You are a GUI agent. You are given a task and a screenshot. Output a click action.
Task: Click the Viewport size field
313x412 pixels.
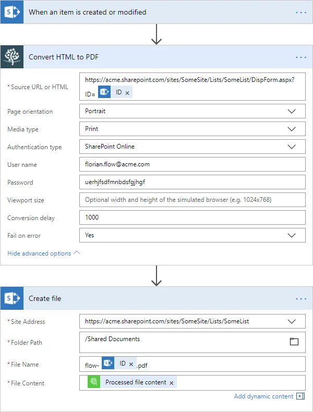point(192,200)
